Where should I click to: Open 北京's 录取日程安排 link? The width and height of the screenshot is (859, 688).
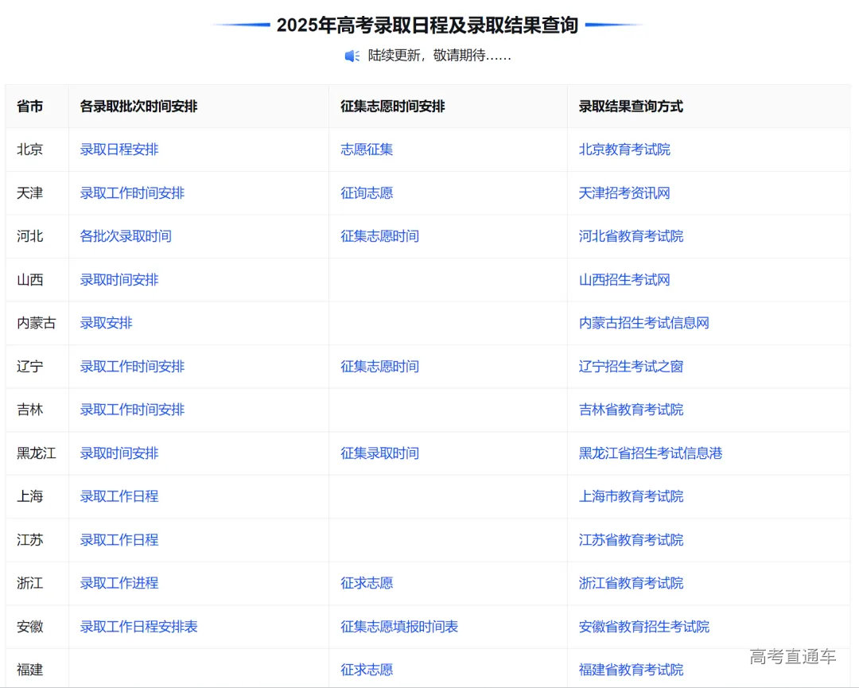[118, 149]
